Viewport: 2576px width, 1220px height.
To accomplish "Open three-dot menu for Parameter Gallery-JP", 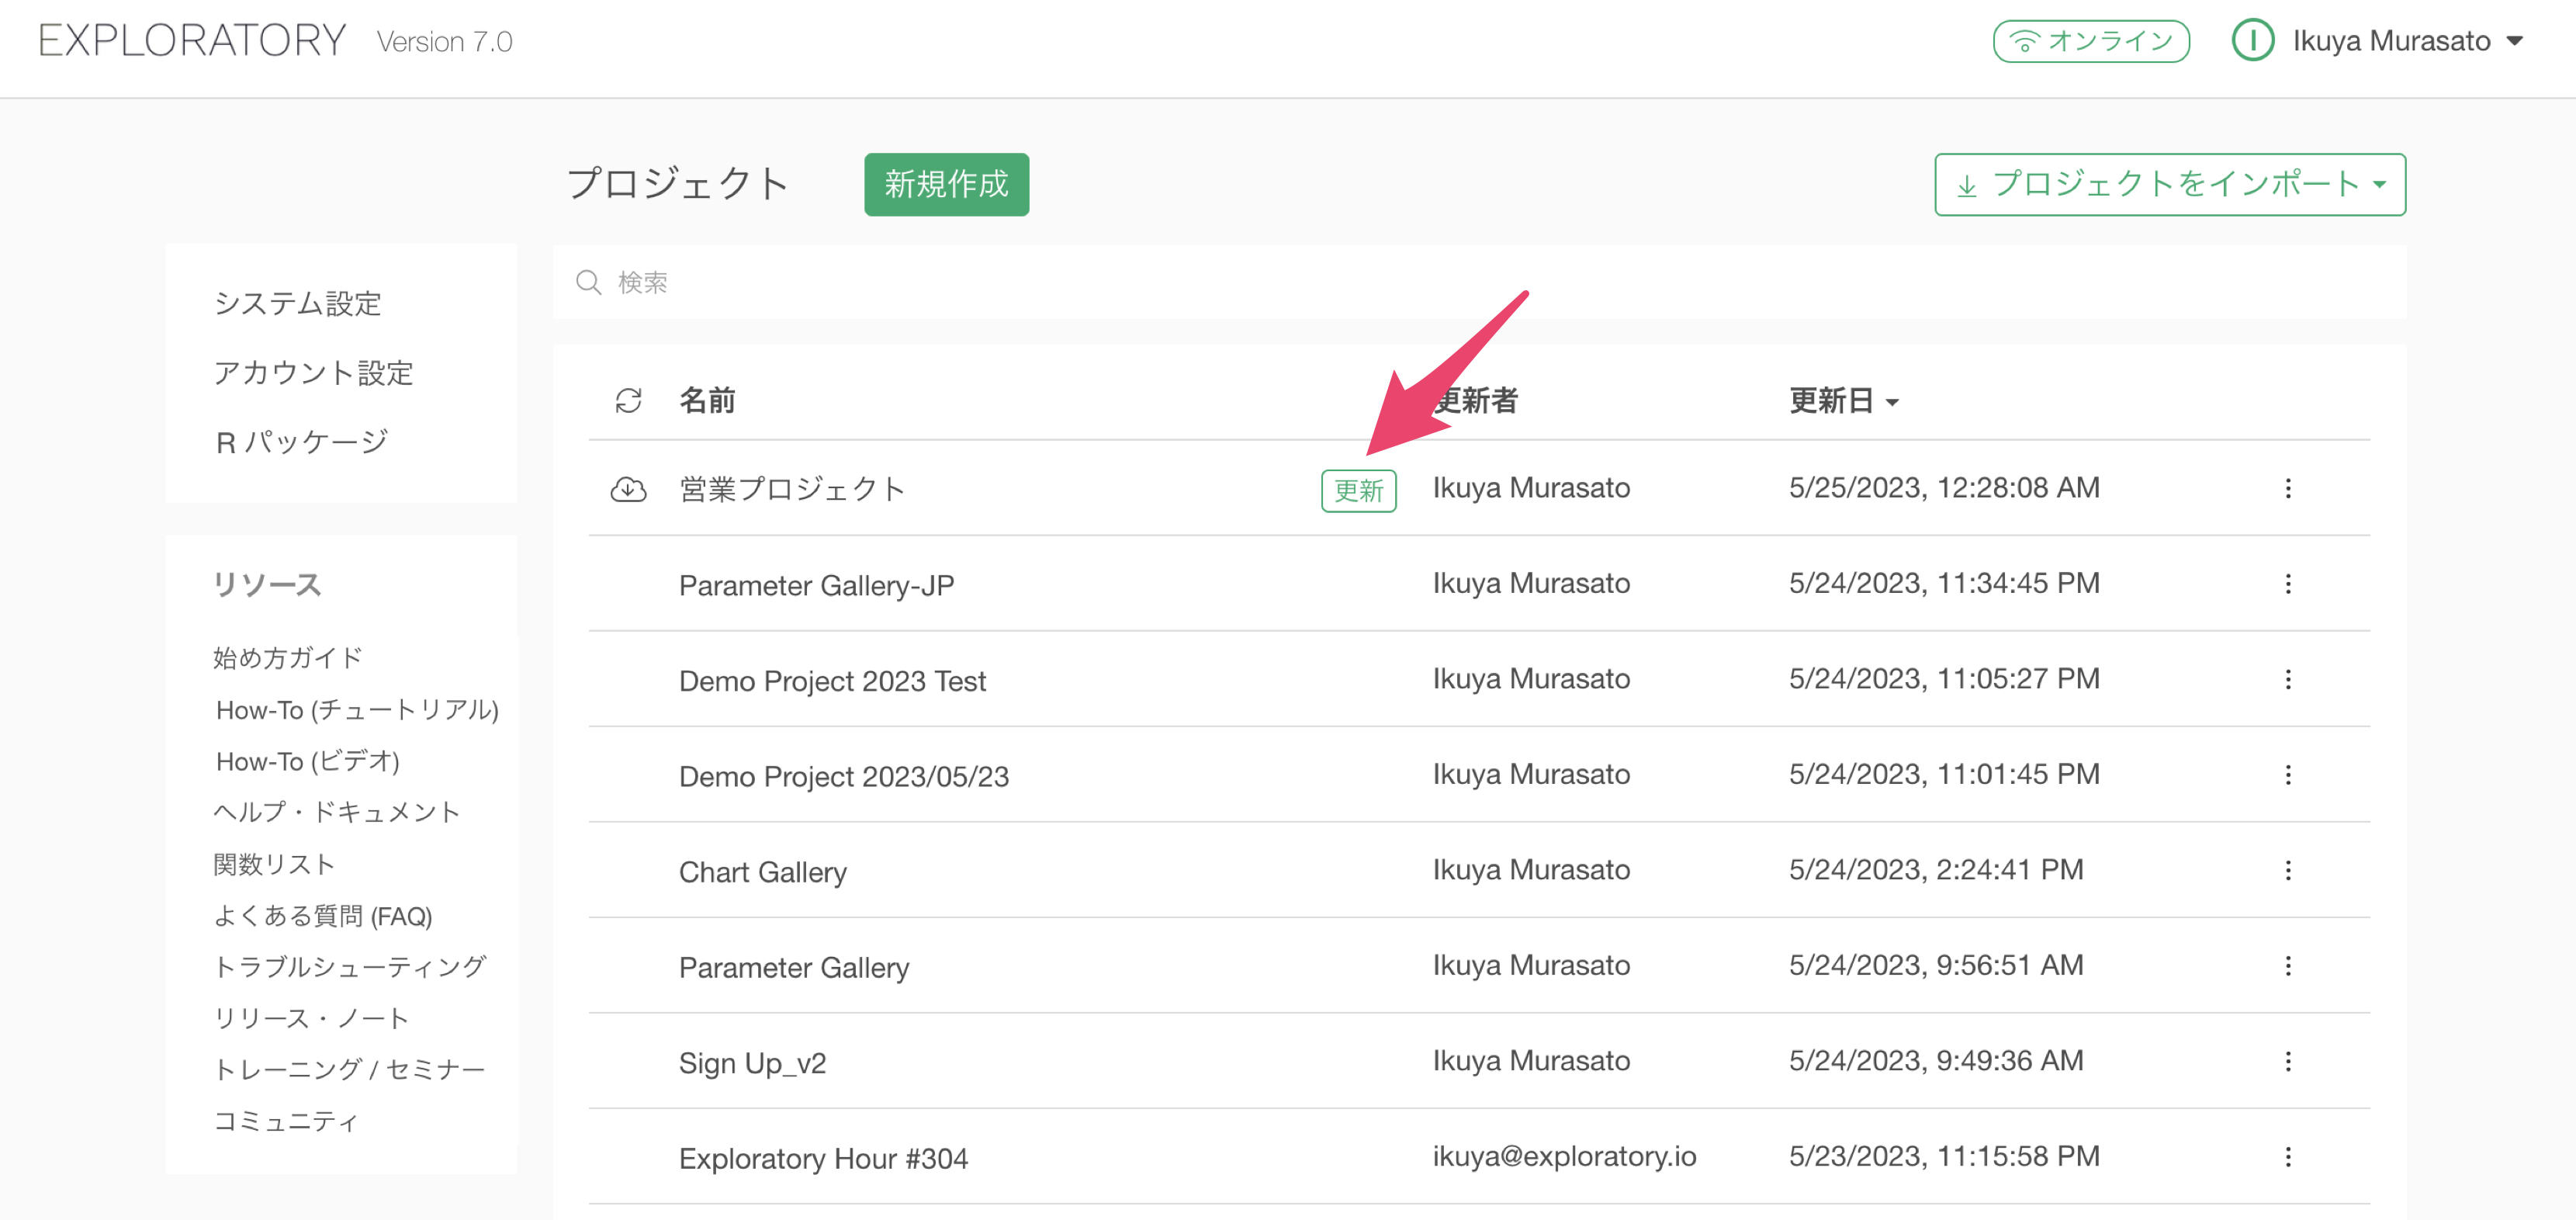I will tap(2287, 584).
